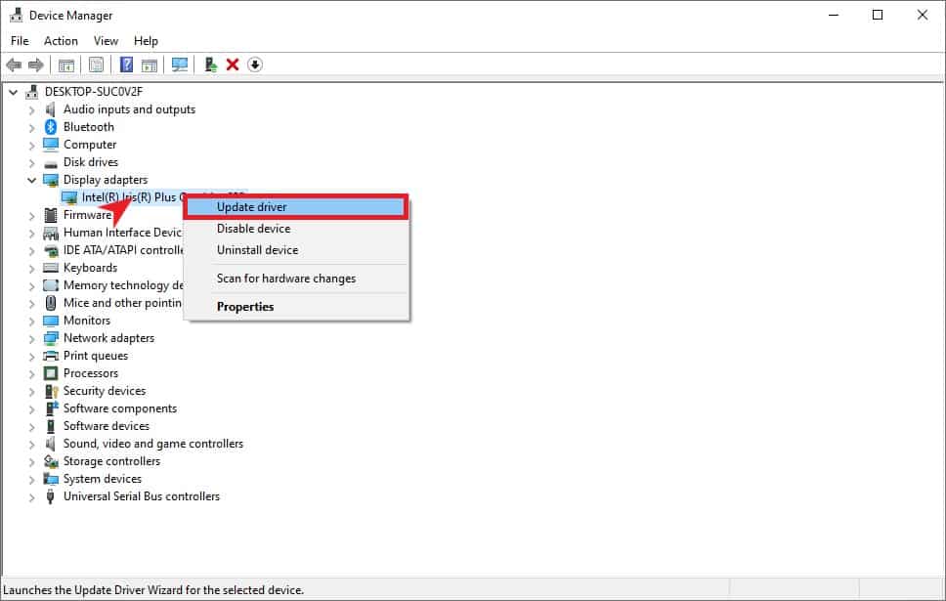Show/hide console tree toolbar icon
The width and height of the screenshot is (946, 601).
coord(66,64)
